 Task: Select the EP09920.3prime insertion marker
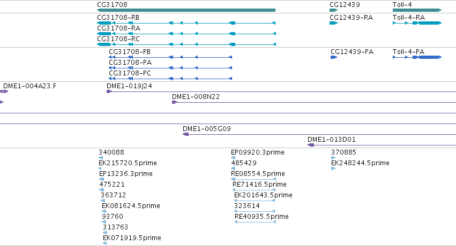tap(233, 158)
